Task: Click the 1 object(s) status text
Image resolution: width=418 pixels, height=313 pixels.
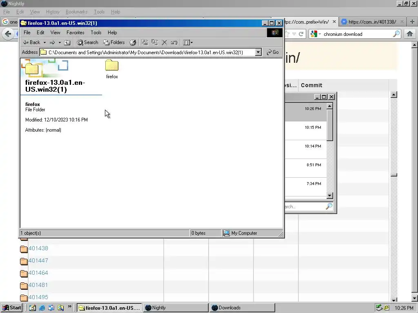Action: pyautogui.click(x=31, y=233)
